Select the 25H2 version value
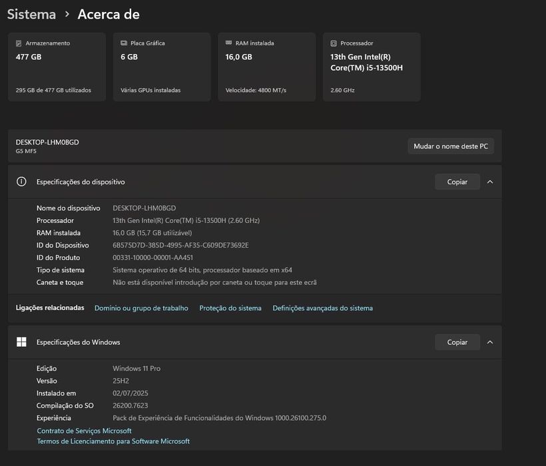Viewport: 546px width, 466px height. coord(121,381)
